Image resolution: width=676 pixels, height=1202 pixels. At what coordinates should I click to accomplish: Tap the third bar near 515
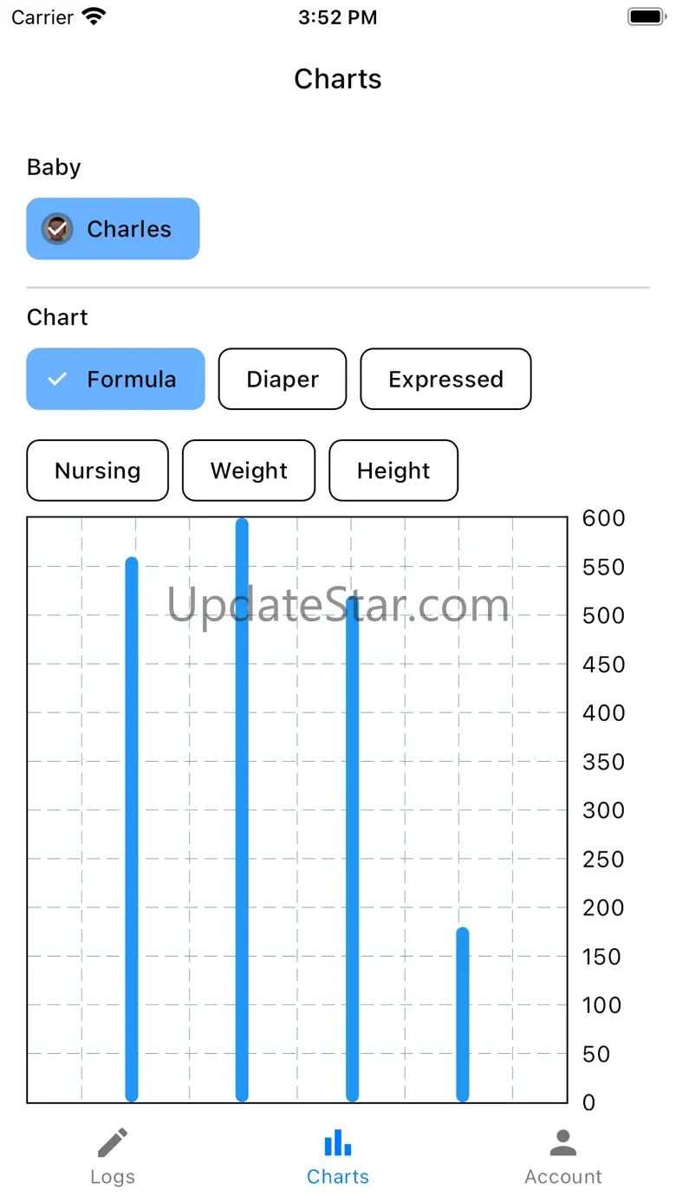point(352,849)
